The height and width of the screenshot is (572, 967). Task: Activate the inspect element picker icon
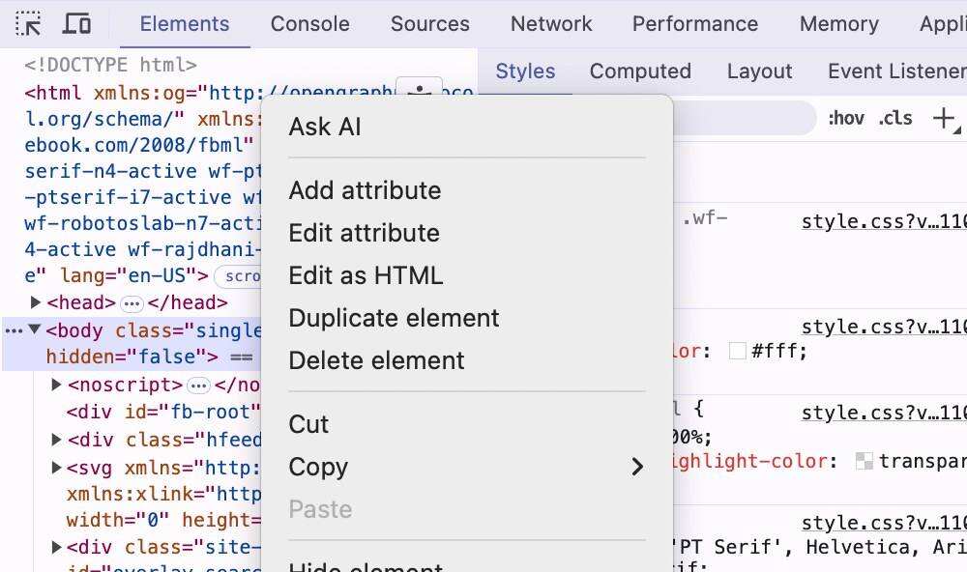pos(28,23)
